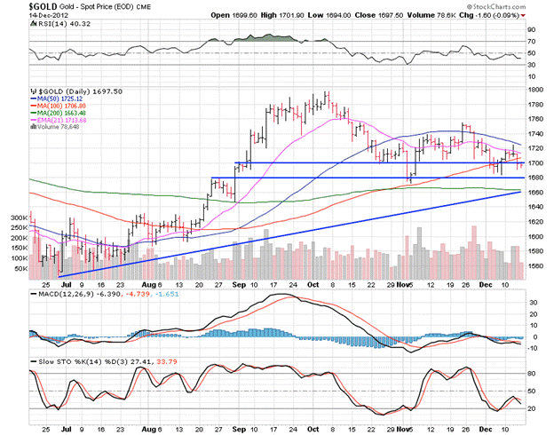Click the Volume value in the header
The height and width of the screenshot is (435, 554).
click(x=485, y=17)
